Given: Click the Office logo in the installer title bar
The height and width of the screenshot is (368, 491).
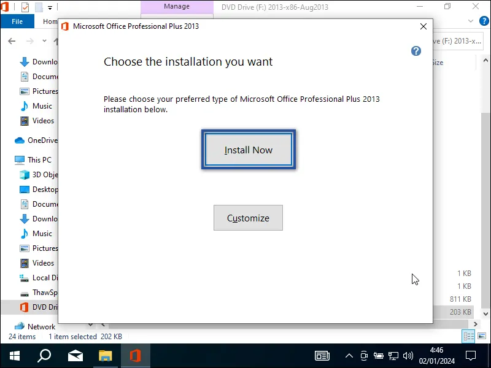Looking at the screenshot, I should pyautogui.click(x=64, y=26).
